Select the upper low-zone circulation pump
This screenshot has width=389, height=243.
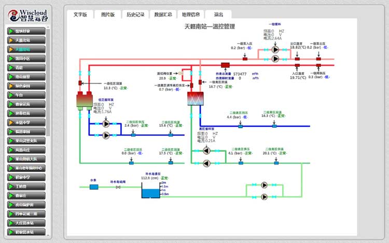106,125
